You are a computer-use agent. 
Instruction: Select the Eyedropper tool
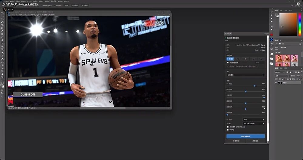[2, 31]
